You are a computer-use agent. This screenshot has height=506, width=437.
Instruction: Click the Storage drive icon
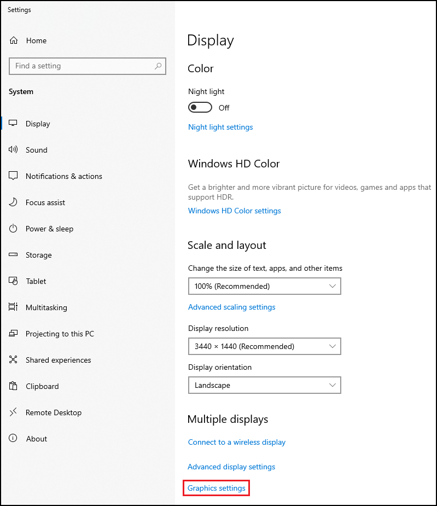pyautogui.click(x=14, y=255)
